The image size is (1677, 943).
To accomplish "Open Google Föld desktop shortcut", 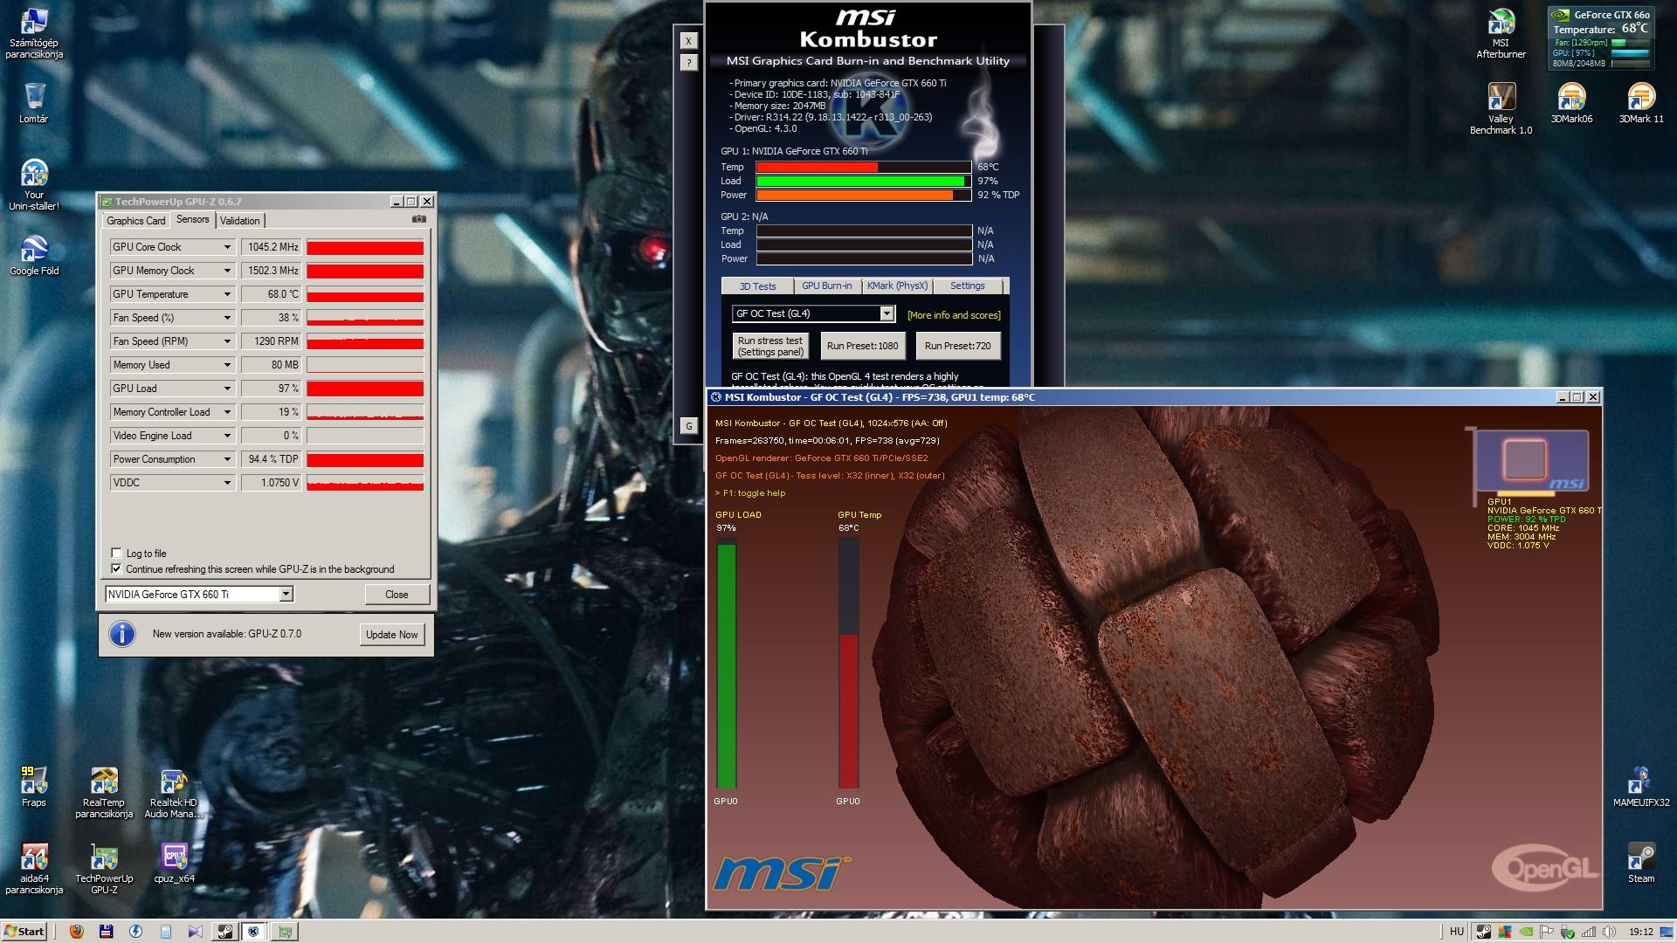I will 34,255.
